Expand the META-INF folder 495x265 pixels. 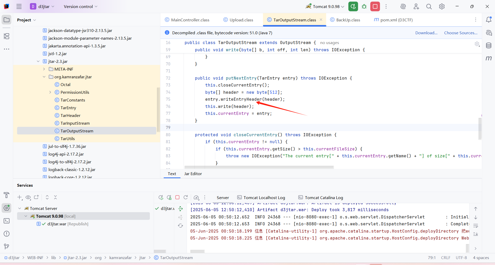(x=44, y=69)
